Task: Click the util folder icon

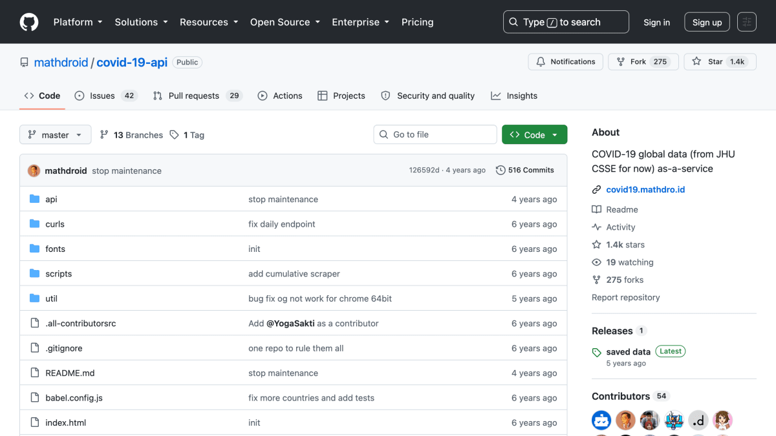Action: click(x=35, y=298)
